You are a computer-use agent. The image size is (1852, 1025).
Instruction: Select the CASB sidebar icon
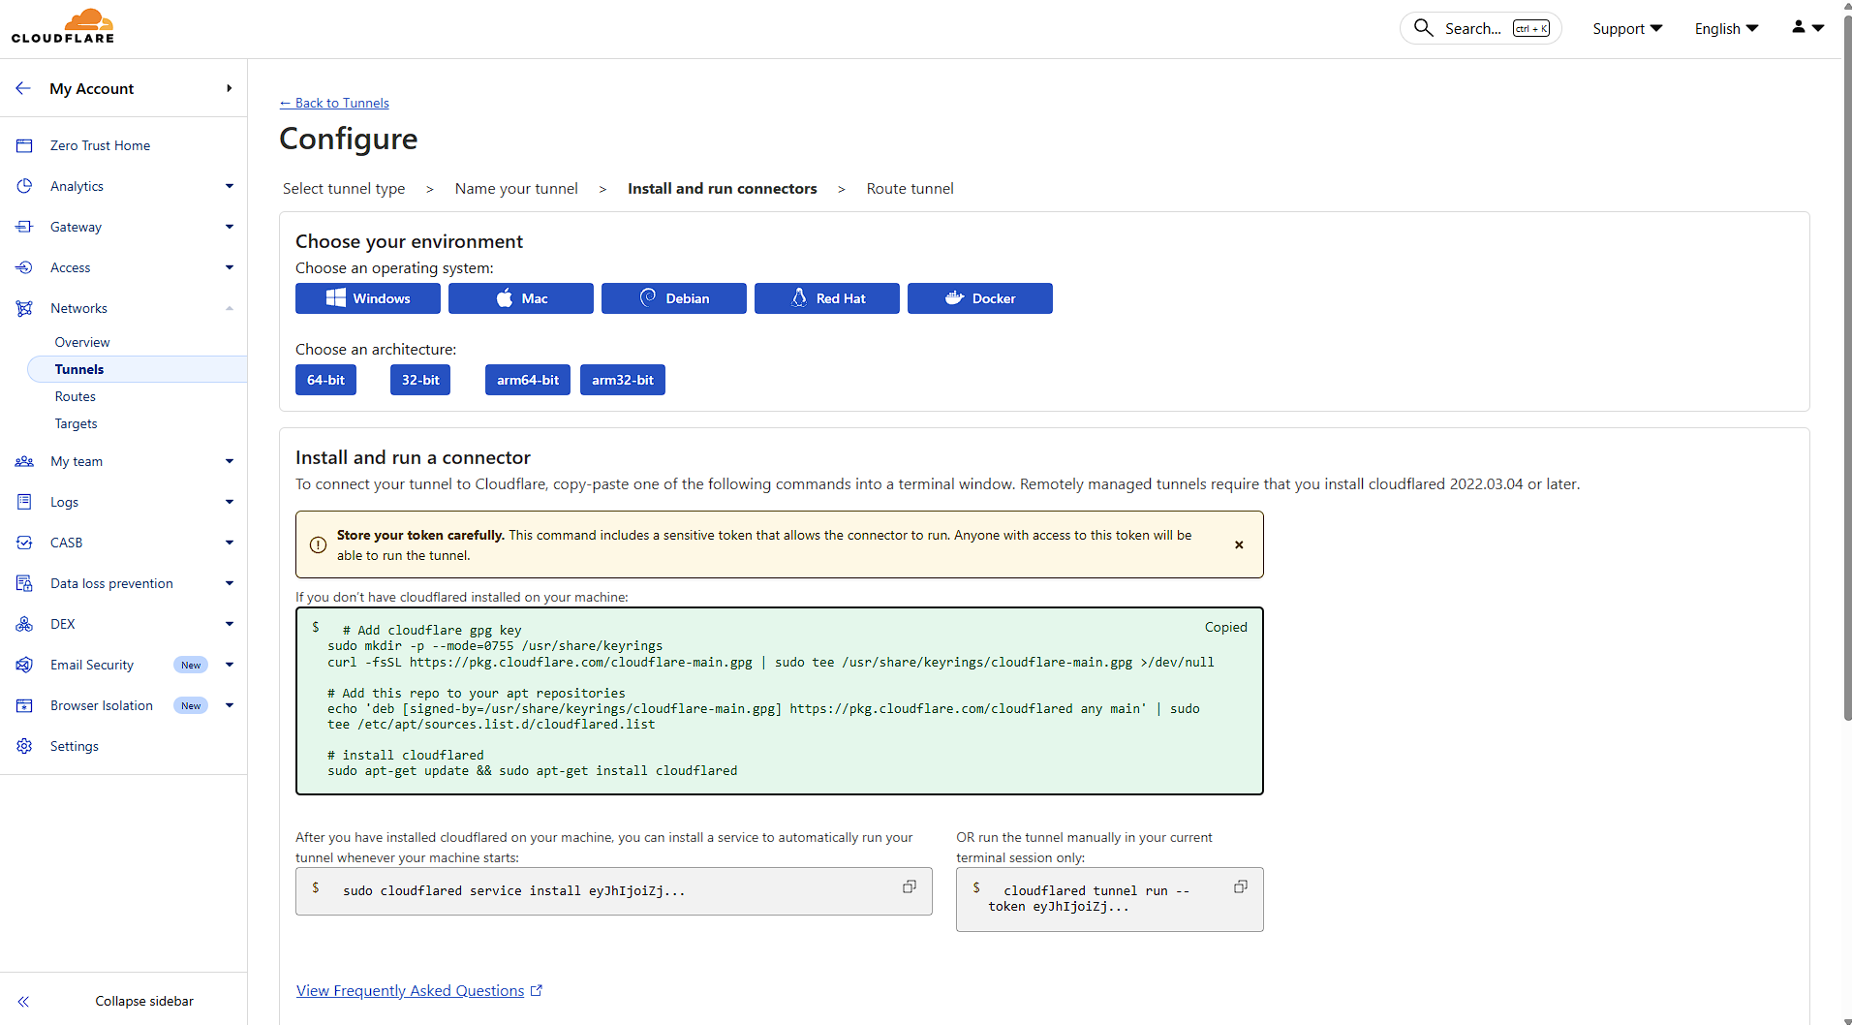click(24, 543)
